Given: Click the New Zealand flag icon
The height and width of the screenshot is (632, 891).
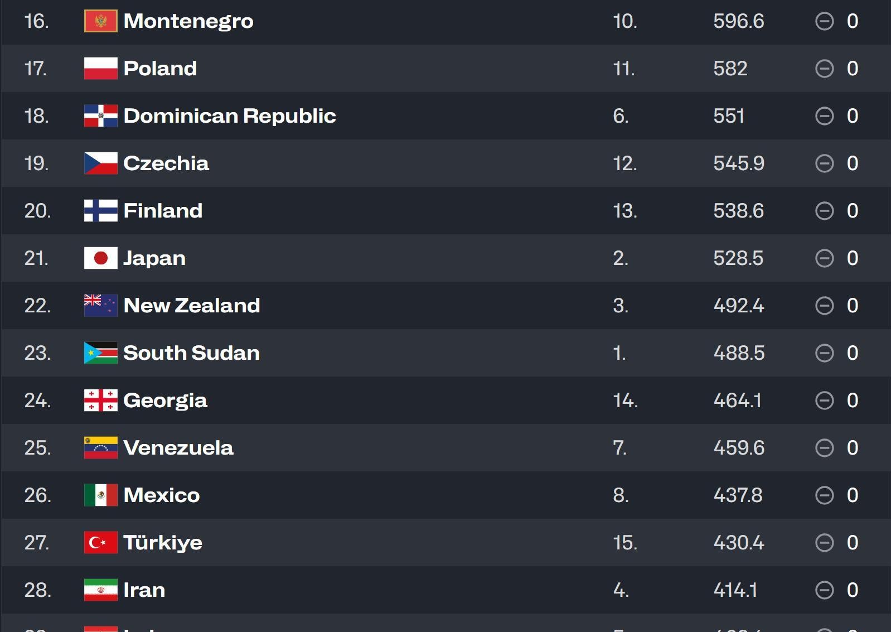Looking at the screenshot, I should coord(101,306).
